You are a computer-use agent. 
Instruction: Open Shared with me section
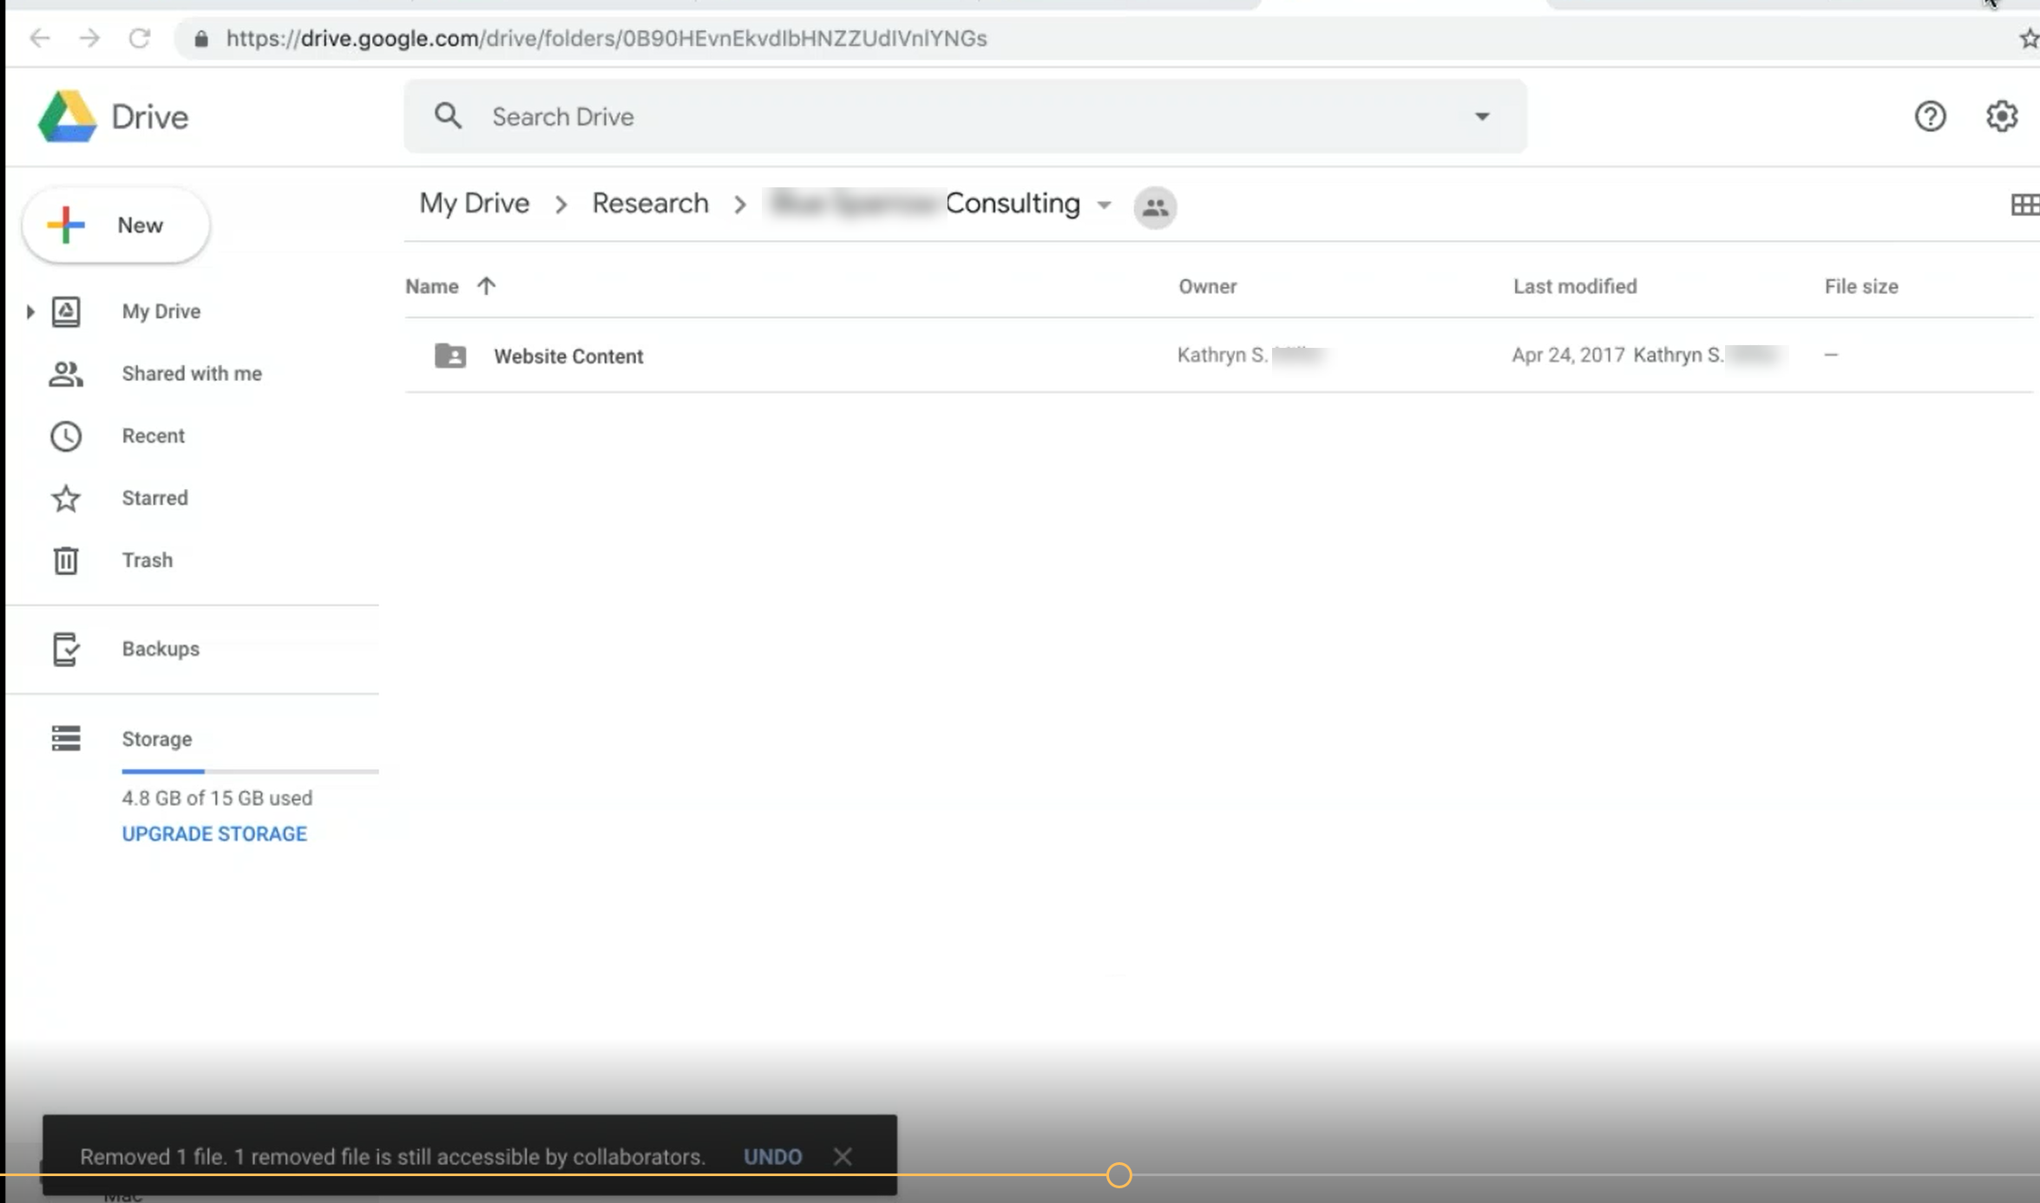click(192, 374)
